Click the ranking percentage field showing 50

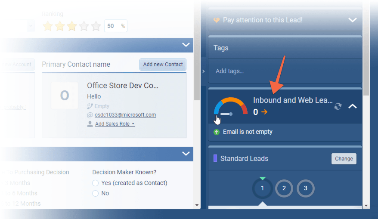[x=111, y=26]
